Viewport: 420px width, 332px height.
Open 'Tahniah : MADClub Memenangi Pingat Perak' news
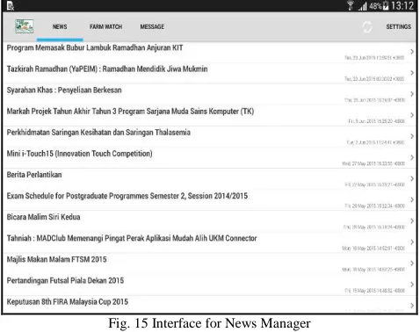point(132,238)
